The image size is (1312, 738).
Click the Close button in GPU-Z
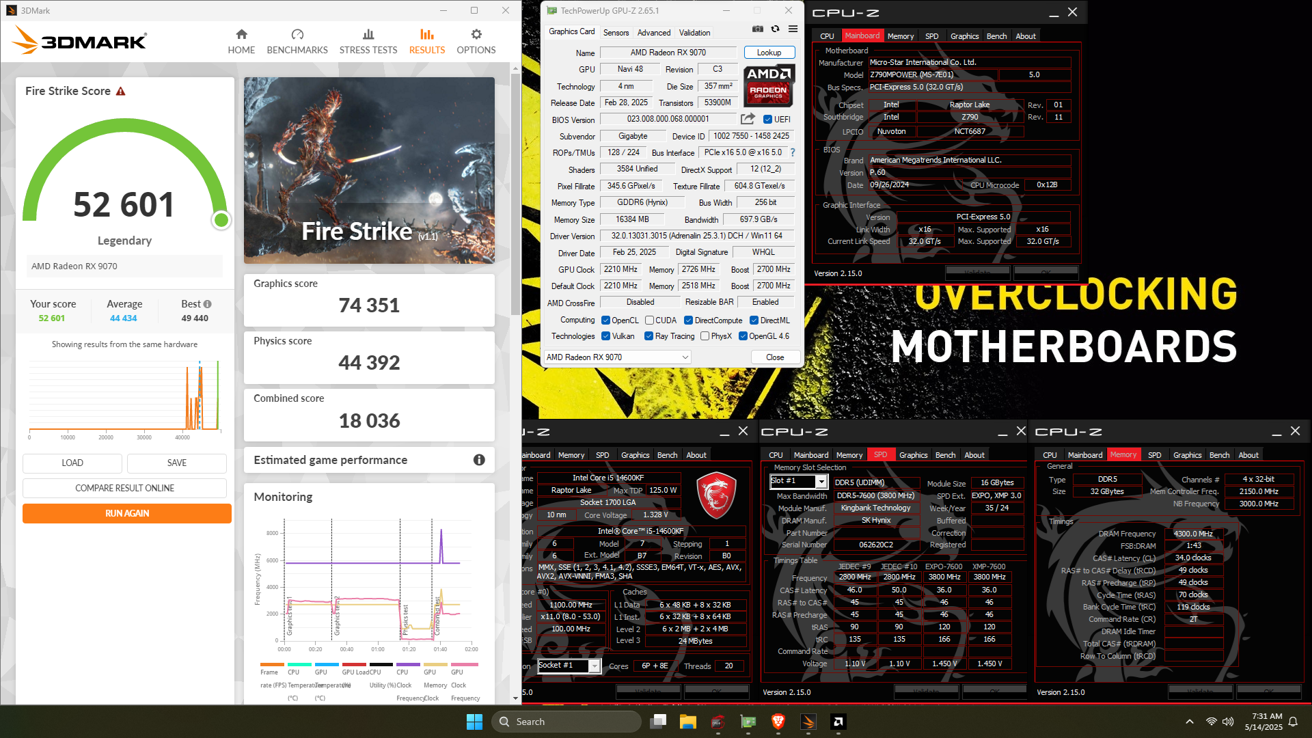[775, 357]
